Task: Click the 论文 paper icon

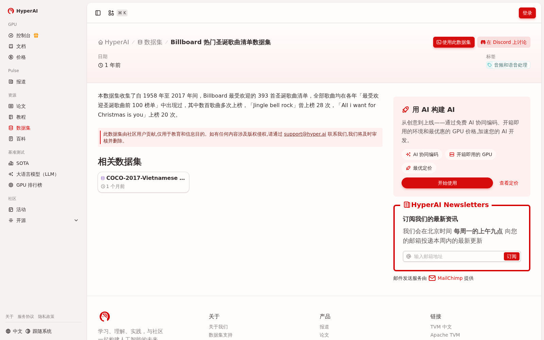Action: tap(11, 106)
